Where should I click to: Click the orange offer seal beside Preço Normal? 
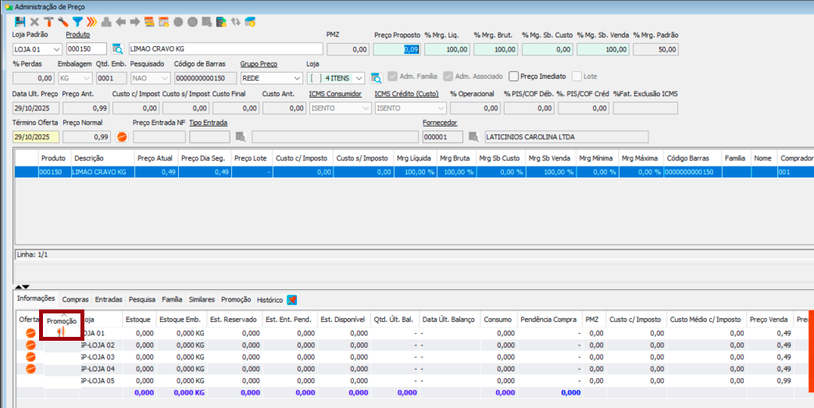[122, 137]
